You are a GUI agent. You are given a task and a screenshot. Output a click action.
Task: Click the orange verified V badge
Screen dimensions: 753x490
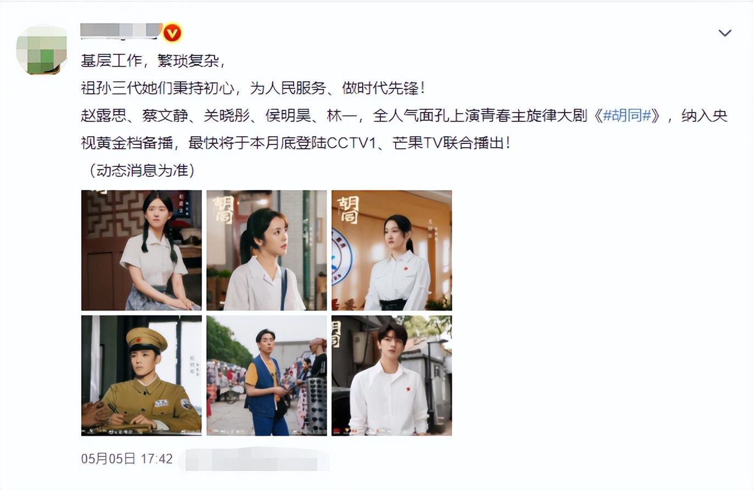tap(172, 34)
